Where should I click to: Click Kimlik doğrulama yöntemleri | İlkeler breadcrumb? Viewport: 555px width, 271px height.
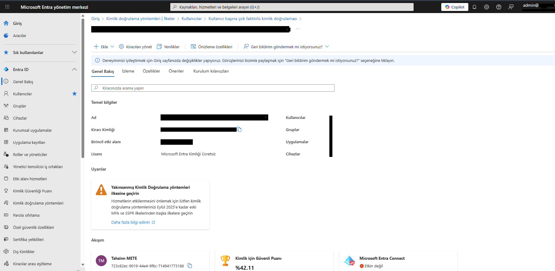pos(140,19)
